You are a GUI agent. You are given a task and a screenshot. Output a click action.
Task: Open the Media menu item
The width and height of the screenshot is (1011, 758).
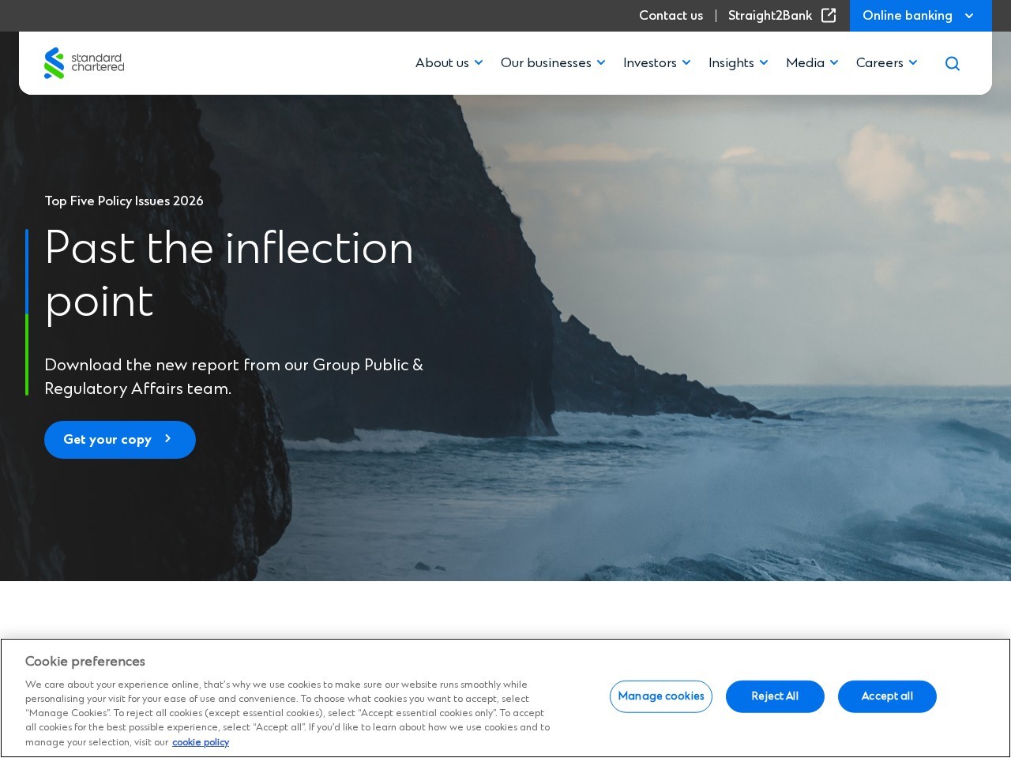pyautogui.click(x=805, y=62)
